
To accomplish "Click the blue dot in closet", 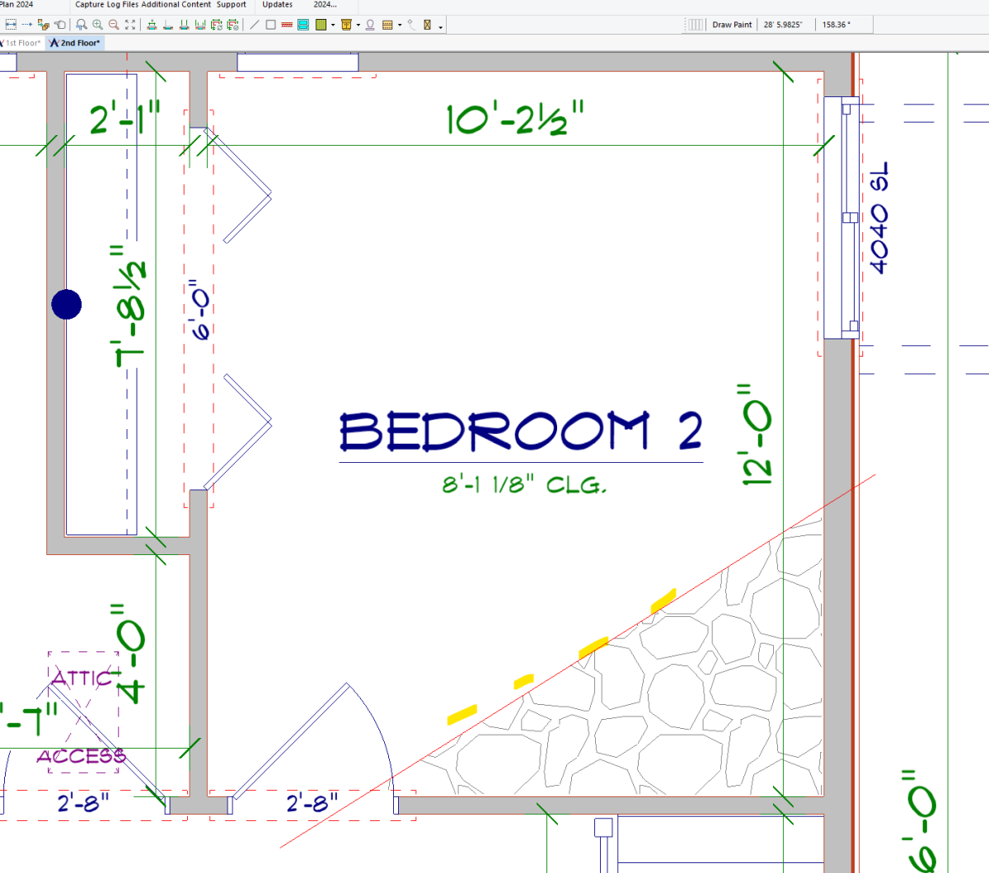I will point(66,305).
